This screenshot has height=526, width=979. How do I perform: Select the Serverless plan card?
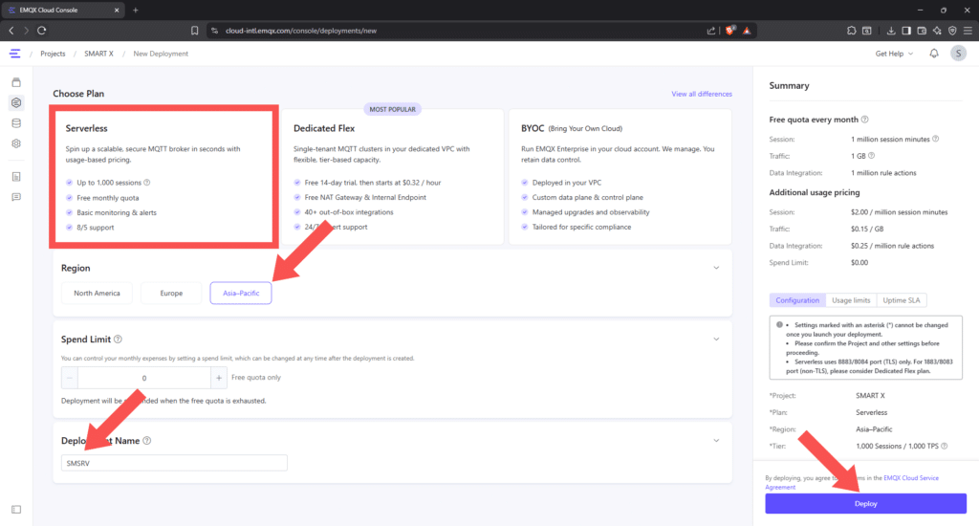point(163,177)
